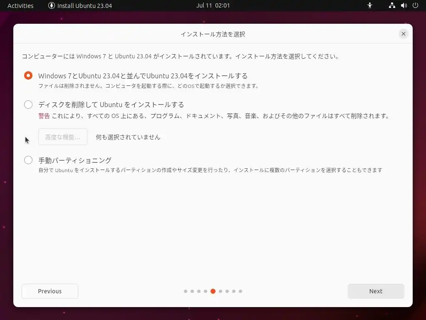Choose erase disk and install Ubuntu option
Viewport: 426px width, 320px height.
pos(28,105)
